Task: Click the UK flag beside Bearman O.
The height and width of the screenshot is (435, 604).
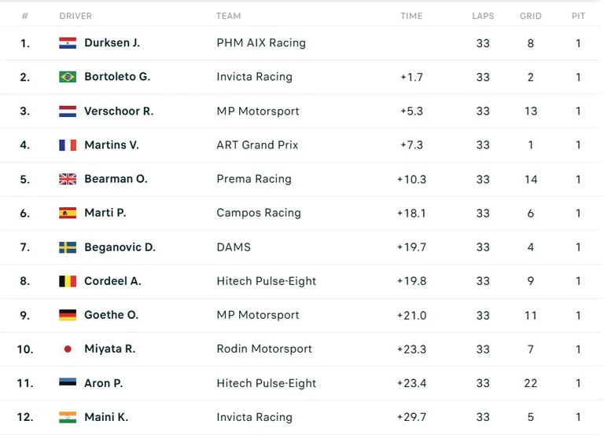Action: point(68,179)
